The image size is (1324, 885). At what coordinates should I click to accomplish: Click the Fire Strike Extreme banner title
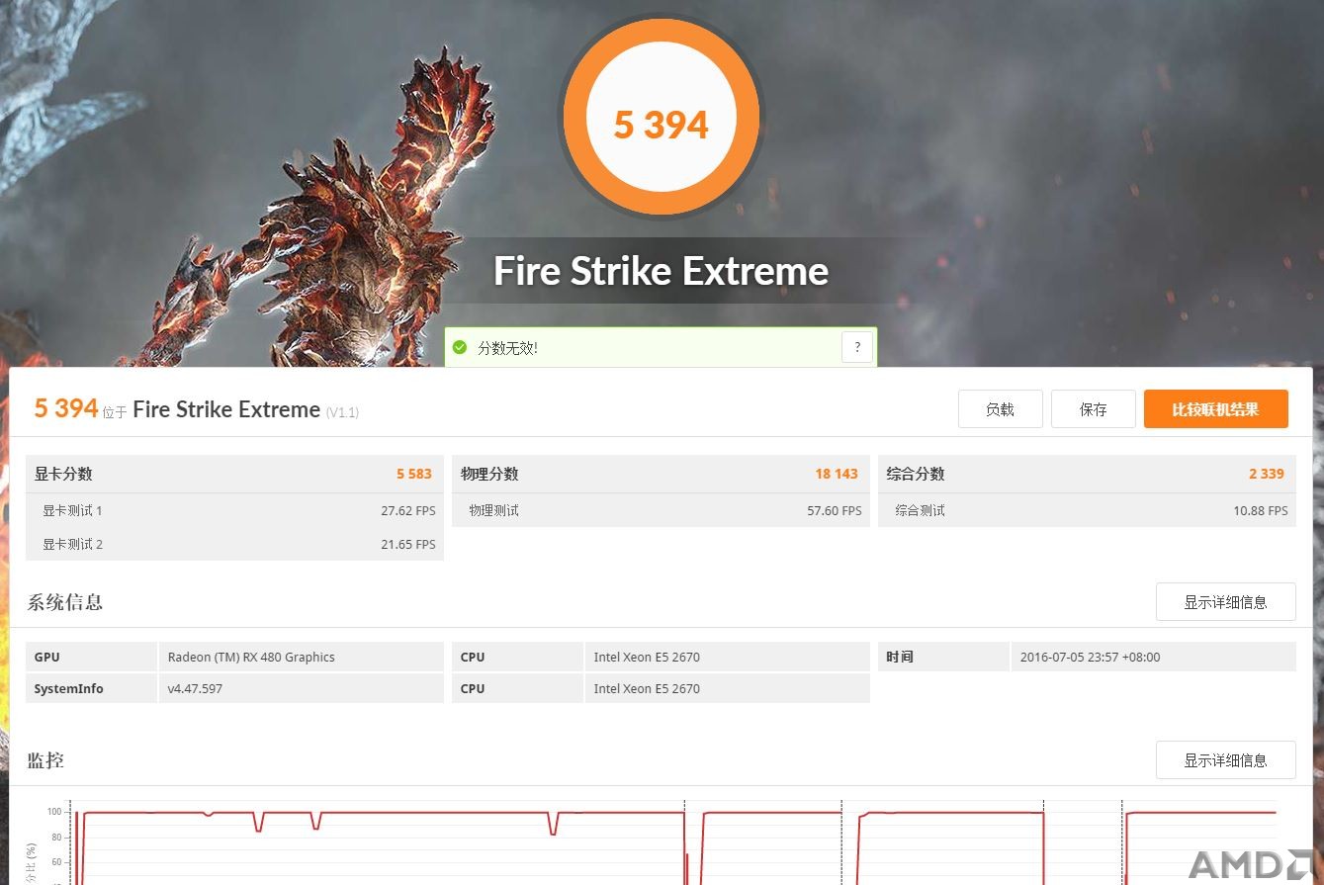[661, 271]
